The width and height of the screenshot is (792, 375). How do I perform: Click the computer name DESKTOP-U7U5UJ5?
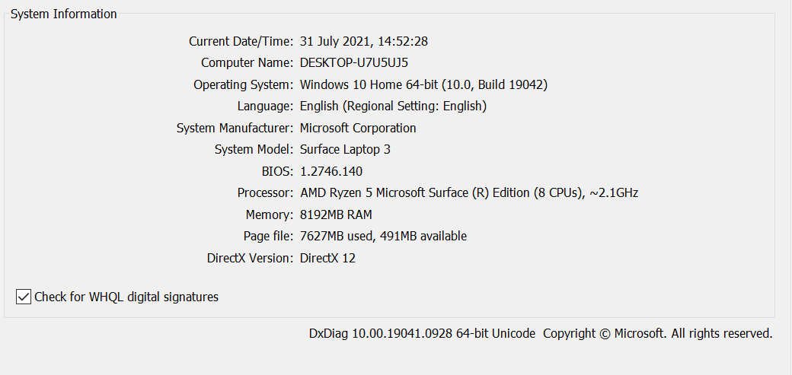pyautogui.click(x=359, y=62)
